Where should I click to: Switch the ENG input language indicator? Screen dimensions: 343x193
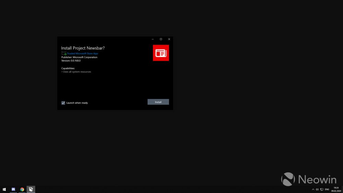327,190
